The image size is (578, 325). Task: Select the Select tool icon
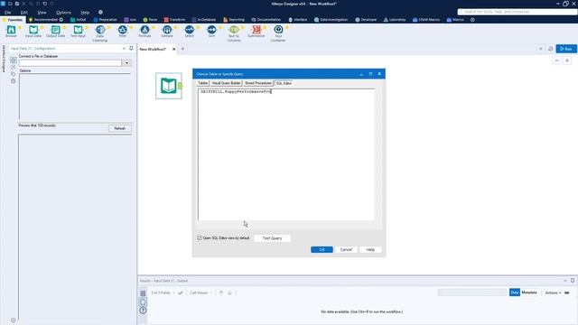189,30
